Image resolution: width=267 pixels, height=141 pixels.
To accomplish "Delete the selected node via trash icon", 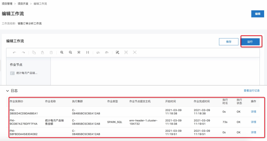I will 51,53.
